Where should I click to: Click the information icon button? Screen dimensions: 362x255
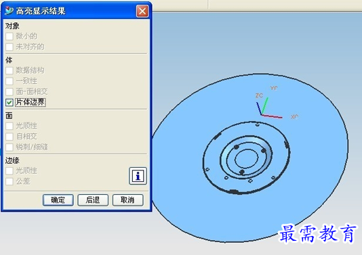(x=138, y=176)
